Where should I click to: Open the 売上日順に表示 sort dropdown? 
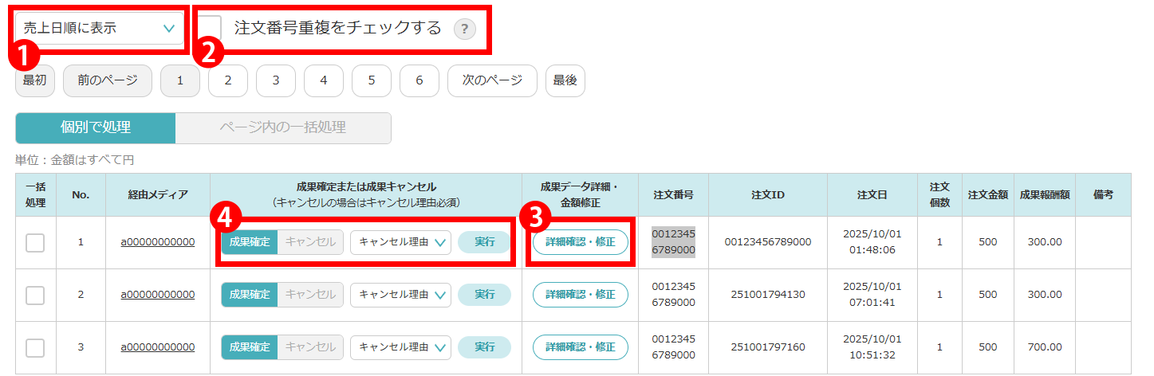99,29
